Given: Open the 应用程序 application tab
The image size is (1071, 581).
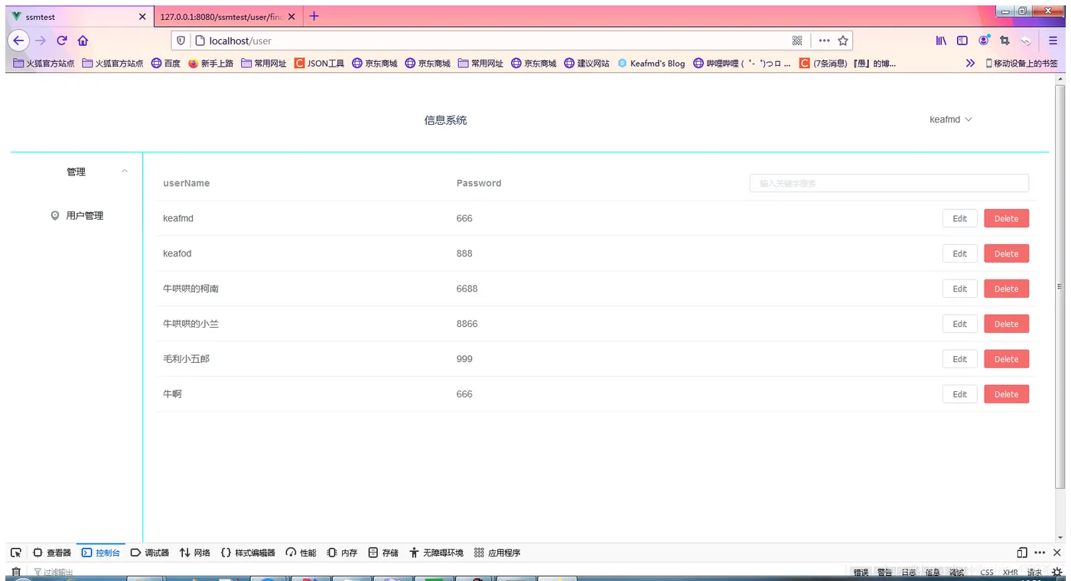Looking at the screenshot, I should (497, 553).
